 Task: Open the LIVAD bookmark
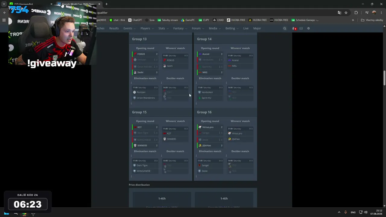[218, 20]
